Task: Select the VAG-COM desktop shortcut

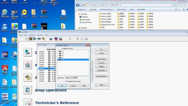Action: 5,98
